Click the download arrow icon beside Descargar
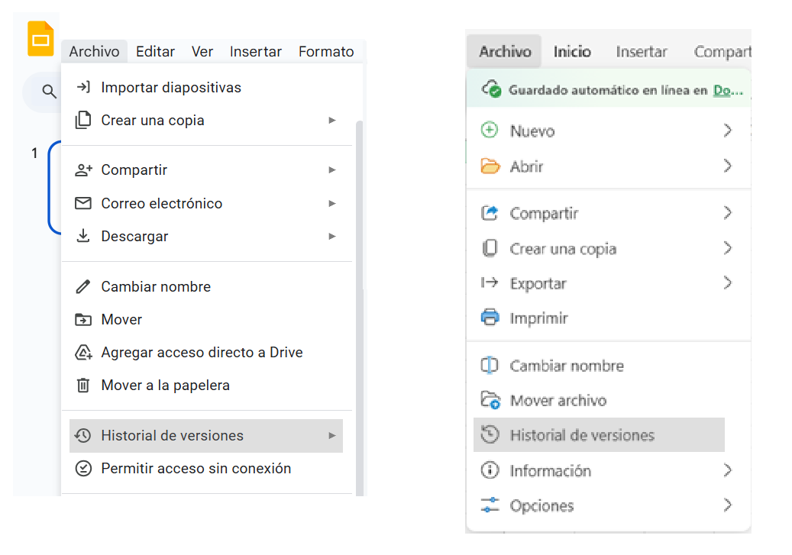Image resolution: width=792 pixels, height=555 pixels. pos(83,237)
